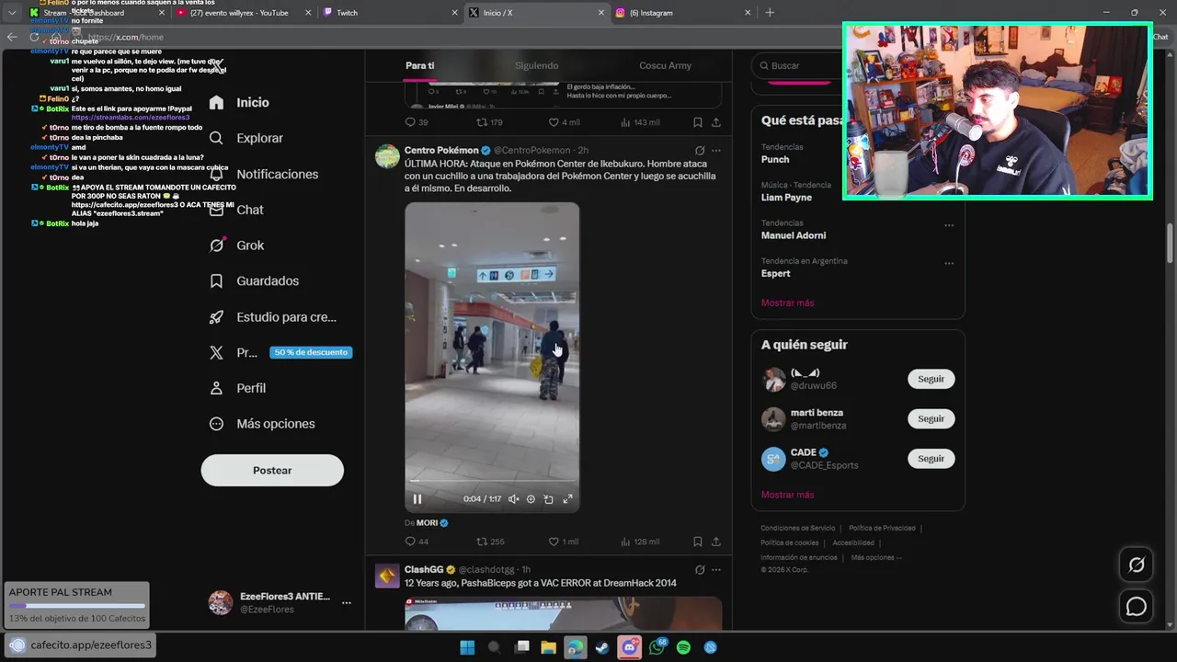The width and height of the screenshot is (1177, 662).
Task: Follow marti benza
Action: [x=931, y=418]
